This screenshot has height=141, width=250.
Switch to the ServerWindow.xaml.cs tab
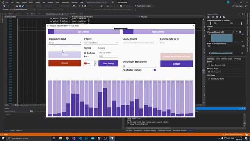click(x=12, y=14)
